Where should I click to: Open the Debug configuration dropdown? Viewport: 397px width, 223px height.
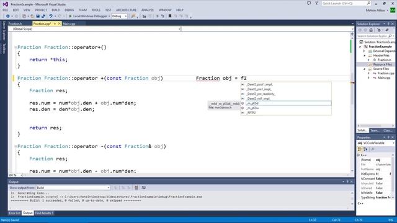pyautogui.click(x=119, y=16)
